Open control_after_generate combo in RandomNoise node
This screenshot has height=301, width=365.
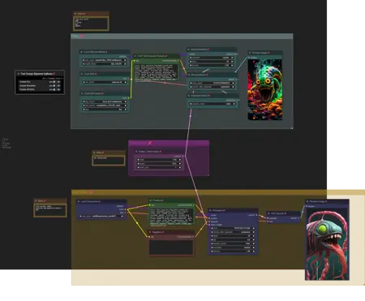(x=213, y=87)
